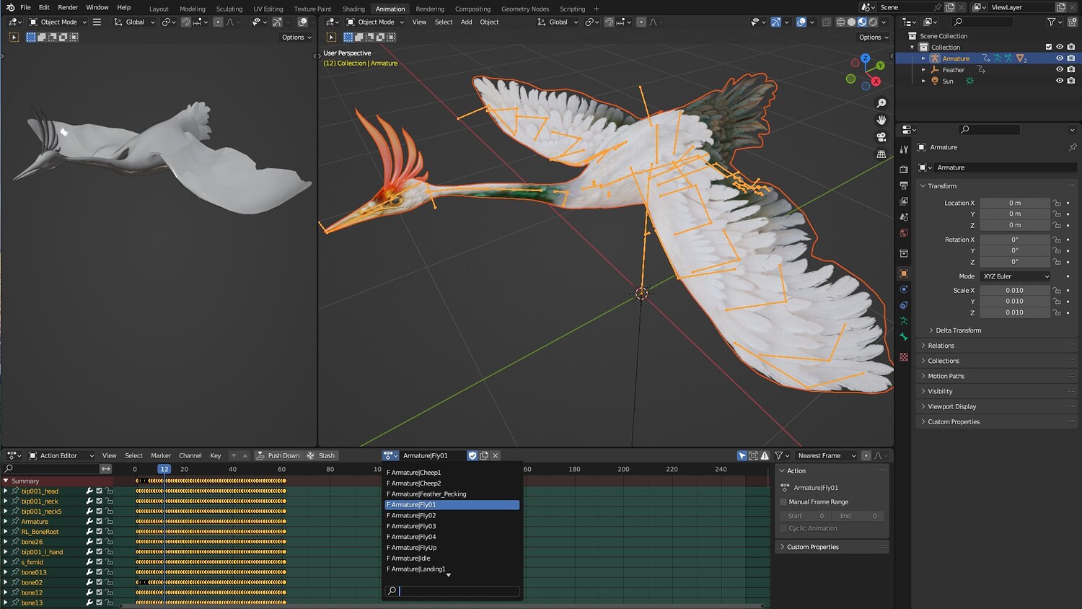This screenshot has height=609, width=1082.
Task: Switch to the Shading workspace tab
Action: 353,9
